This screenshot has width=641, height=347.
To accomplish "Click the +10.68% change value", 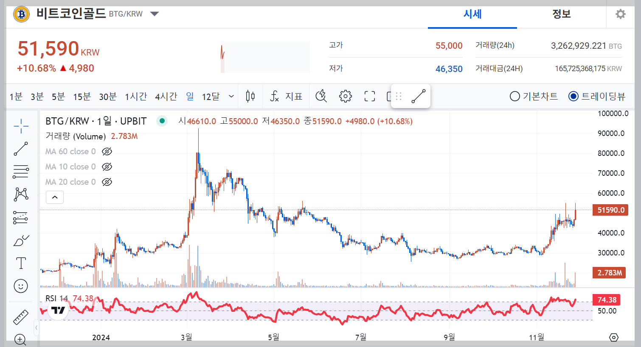I will pos(36,68).
